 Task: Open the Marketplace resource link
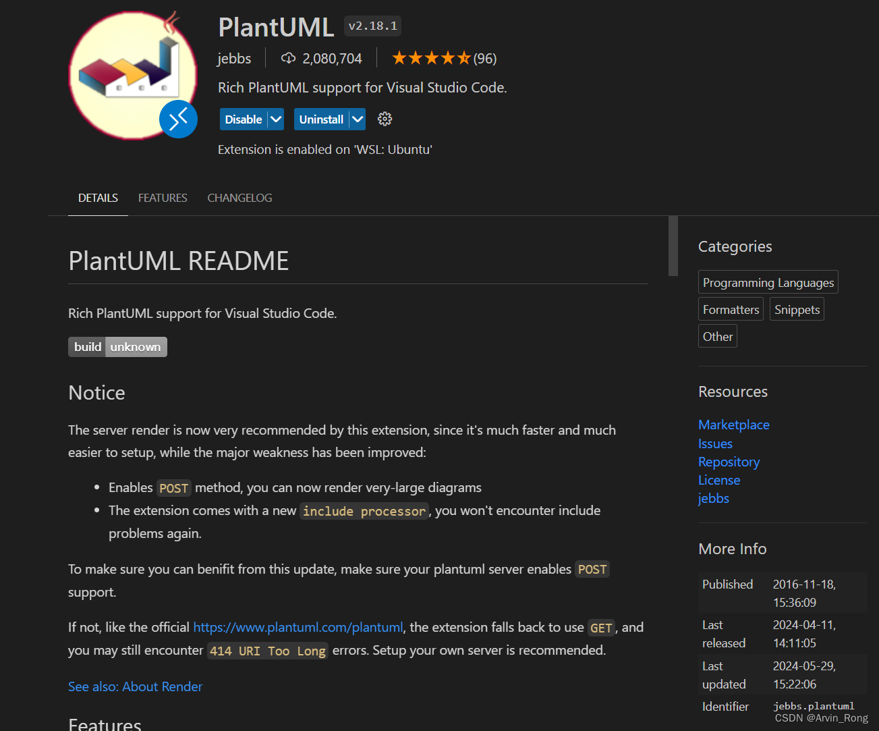click(734, 425)
